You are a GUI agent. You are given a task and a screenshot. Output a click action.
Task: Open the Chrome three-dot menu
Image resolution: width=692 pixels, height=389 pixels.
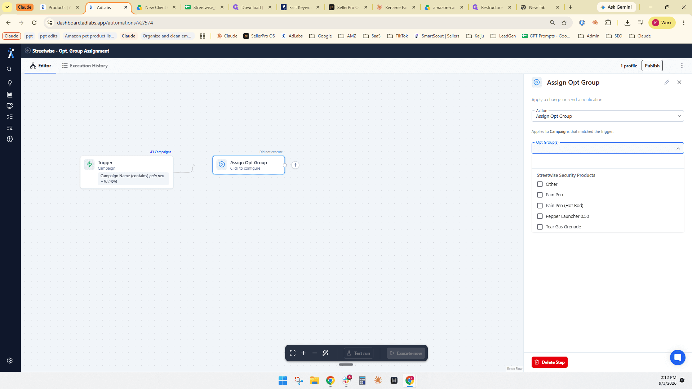pos(684,23)
